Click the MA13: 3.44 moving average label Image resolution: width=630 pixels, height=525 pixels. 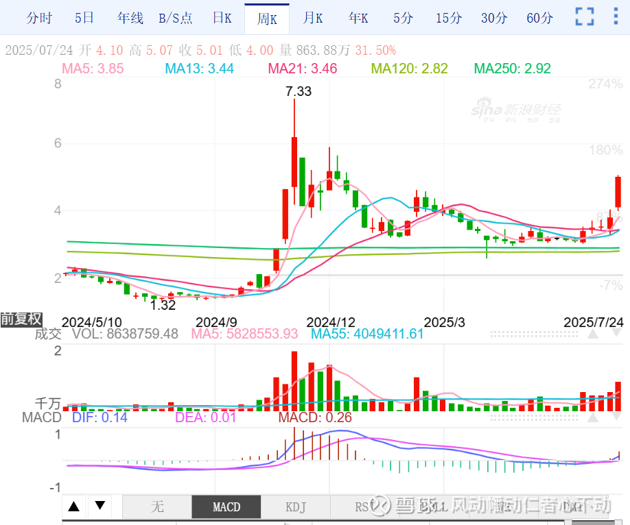[199, 69]
